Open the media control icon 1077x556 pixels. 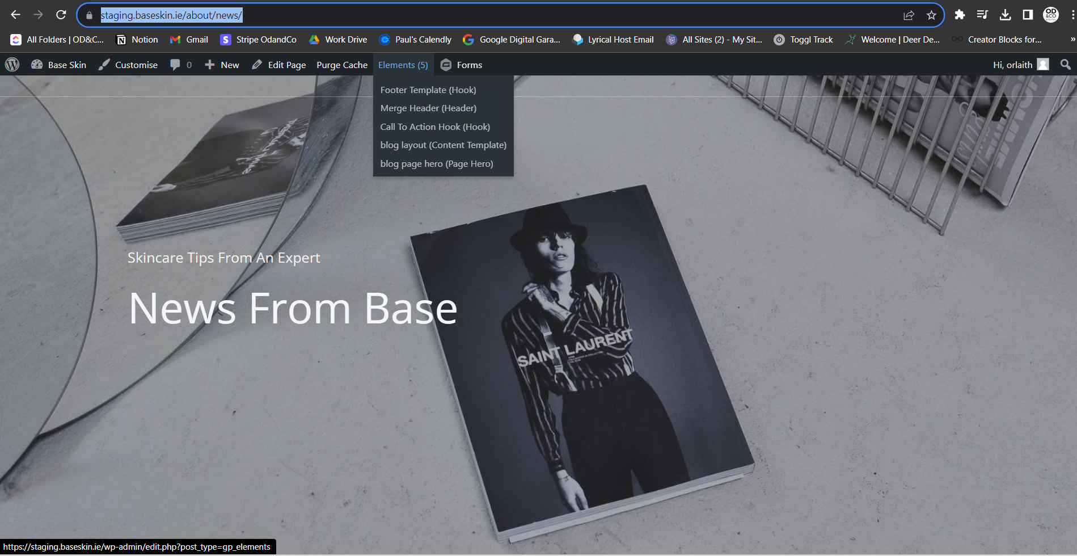982,15
